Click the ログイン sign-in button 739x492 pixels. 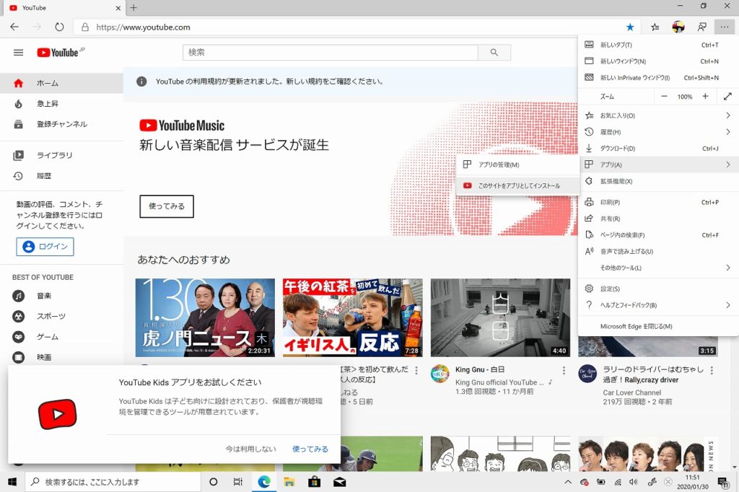coord(45,247)
